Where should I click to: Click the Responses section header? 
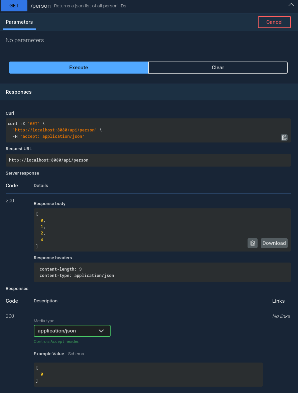pos(19,92)
